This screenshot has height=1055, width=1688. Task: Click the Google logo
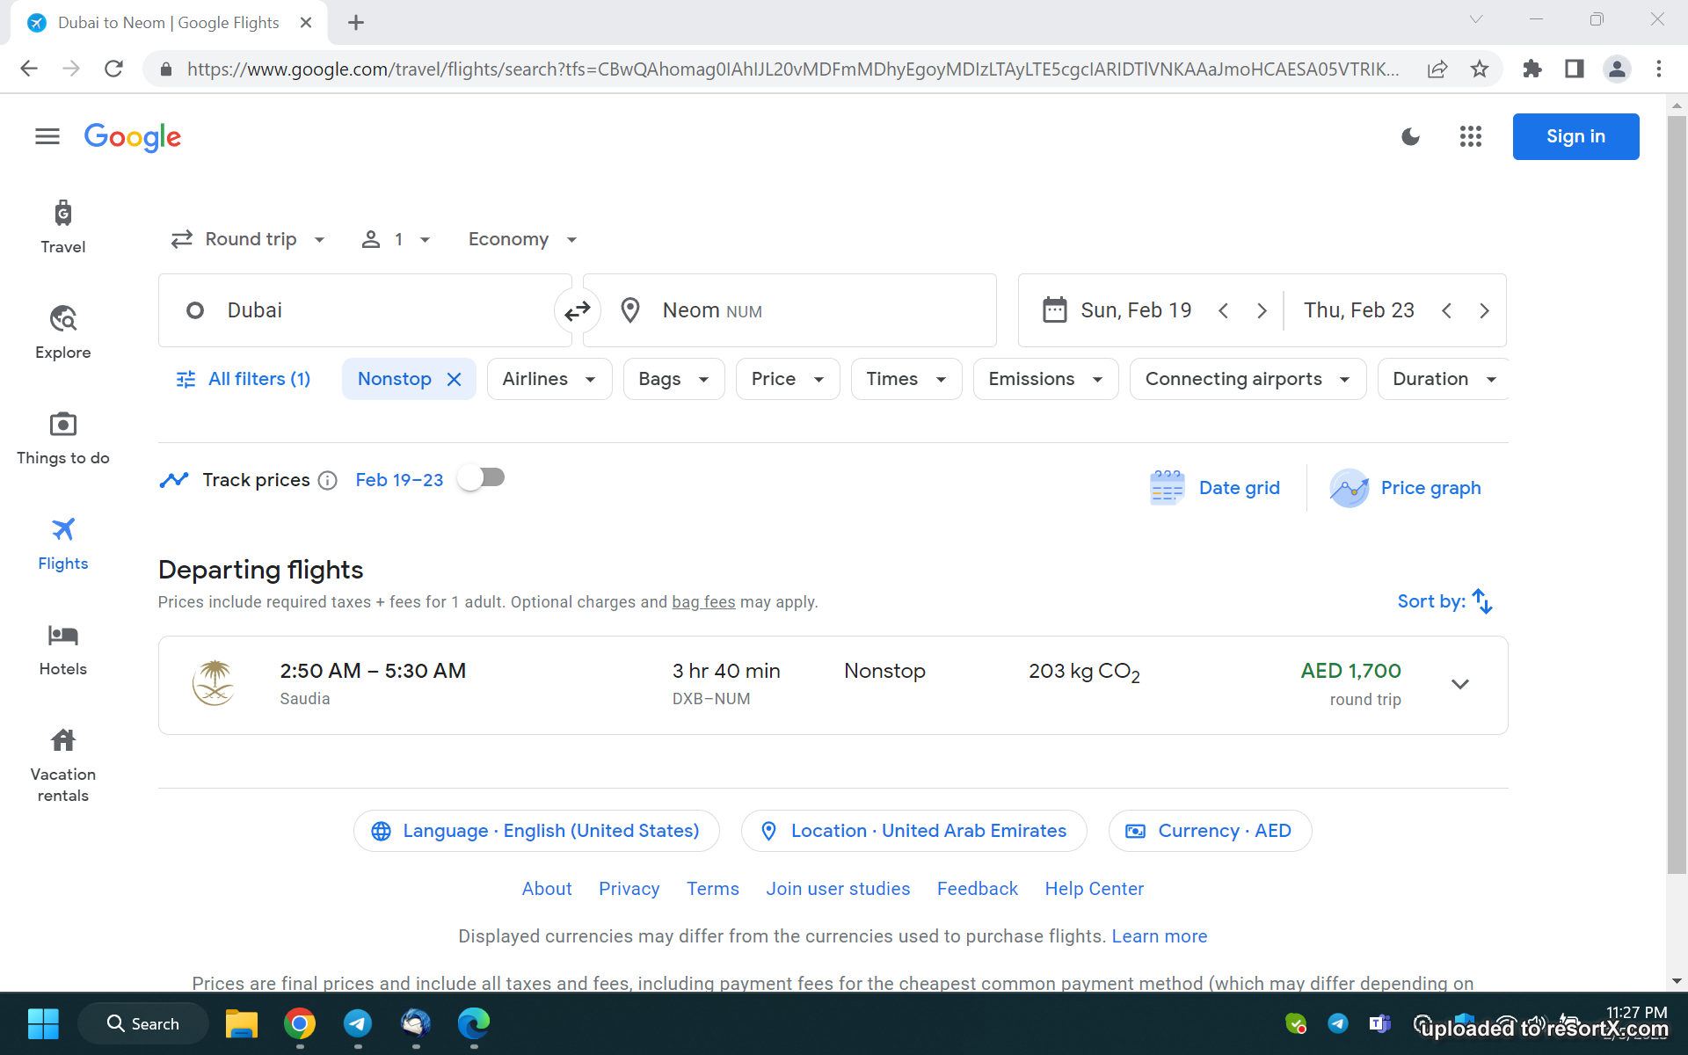[133, 137]
